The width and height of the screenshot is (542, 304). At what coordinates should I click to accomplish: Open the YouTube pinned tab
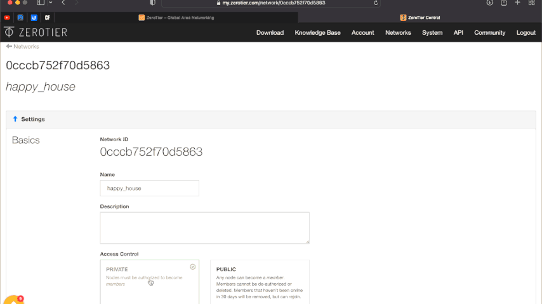7,18
